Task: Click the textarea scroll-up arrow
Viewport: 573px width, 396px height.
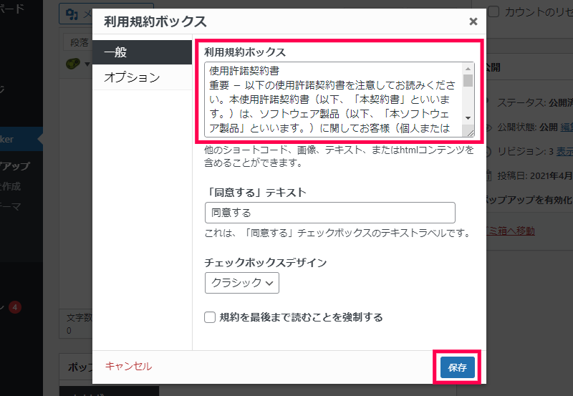Action: 468,69
